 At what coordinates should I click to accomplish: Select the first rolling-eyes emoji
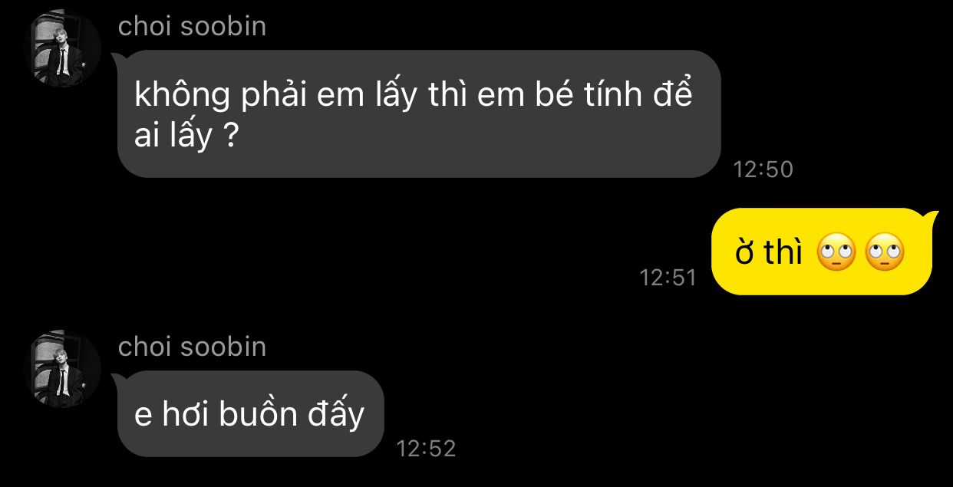point(836,252)
